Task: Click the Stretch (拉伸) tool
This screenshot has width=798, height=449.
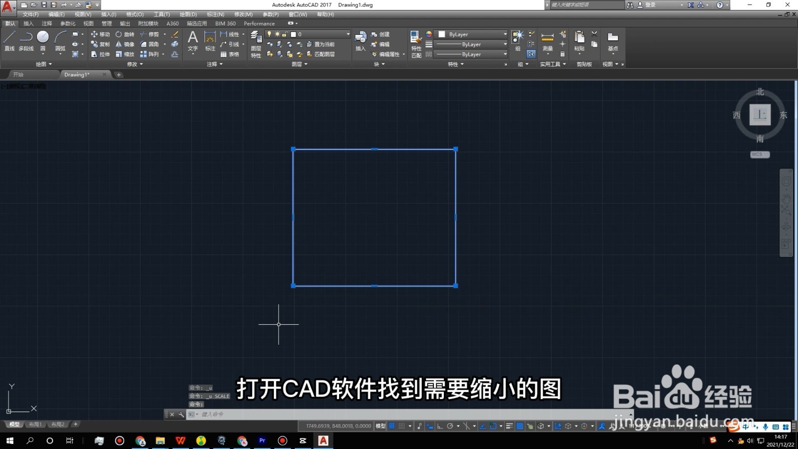Action: point(100,54)
